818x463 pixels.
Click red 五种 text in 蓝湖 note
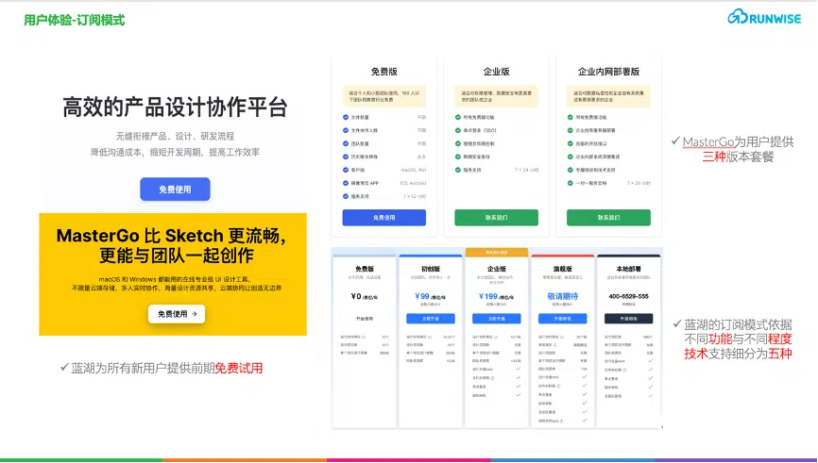tap(780, 354)
